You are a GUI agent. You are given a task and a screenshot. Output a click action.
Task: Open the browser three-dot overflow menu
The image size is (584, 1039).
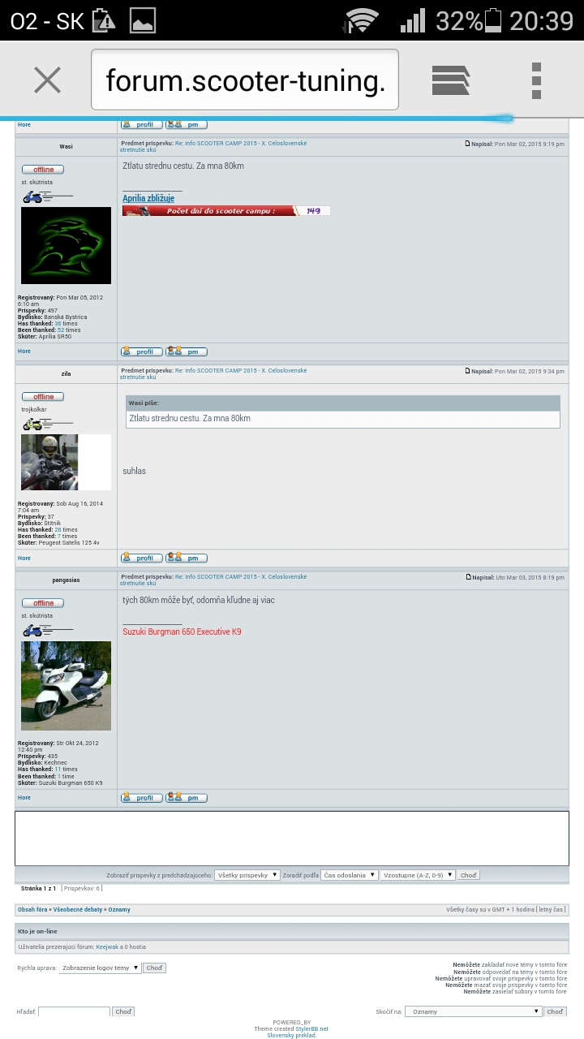point(536,80)
